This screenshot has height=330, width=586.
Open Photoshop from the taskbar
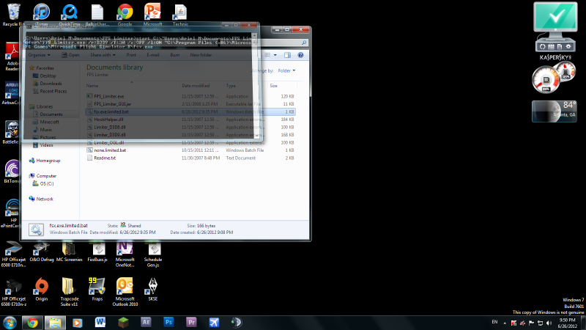click(x=168, y=322)
